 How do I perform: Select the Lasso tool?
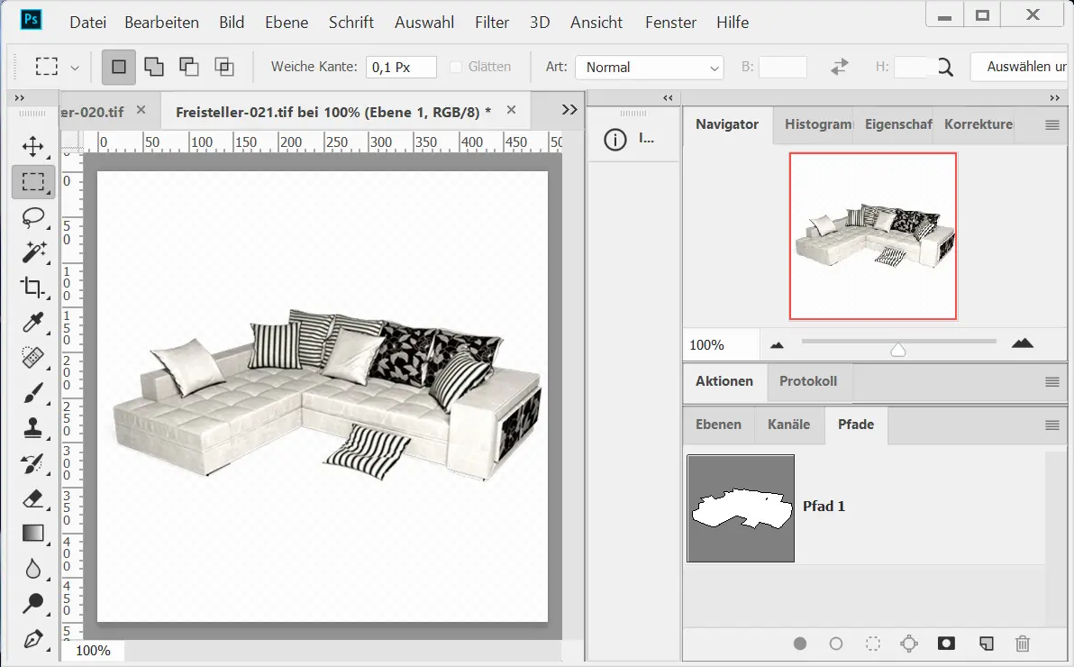click(33, 217)
